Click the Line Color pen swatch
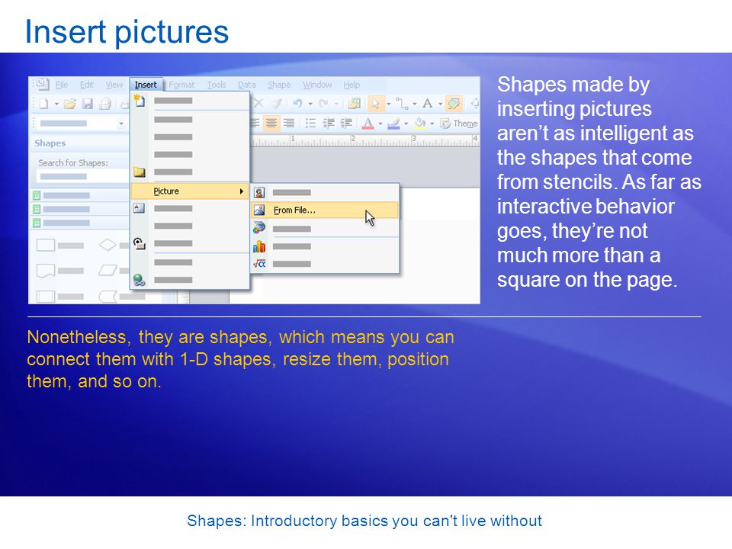 pos(393,124)
